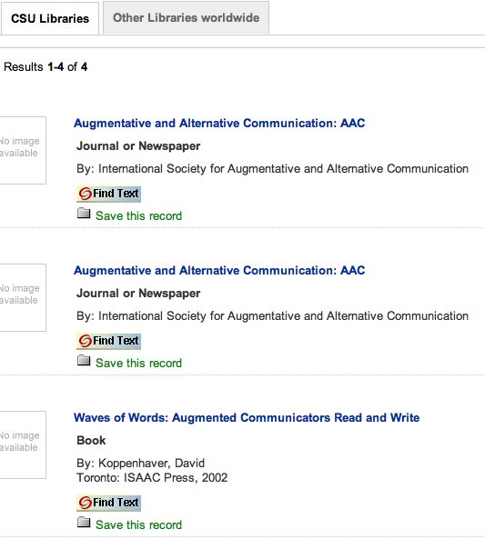Click folder icon beside second Save this record
Image resolution: width=485 pixels, height=539 pixels.
[x=84, y=361]
